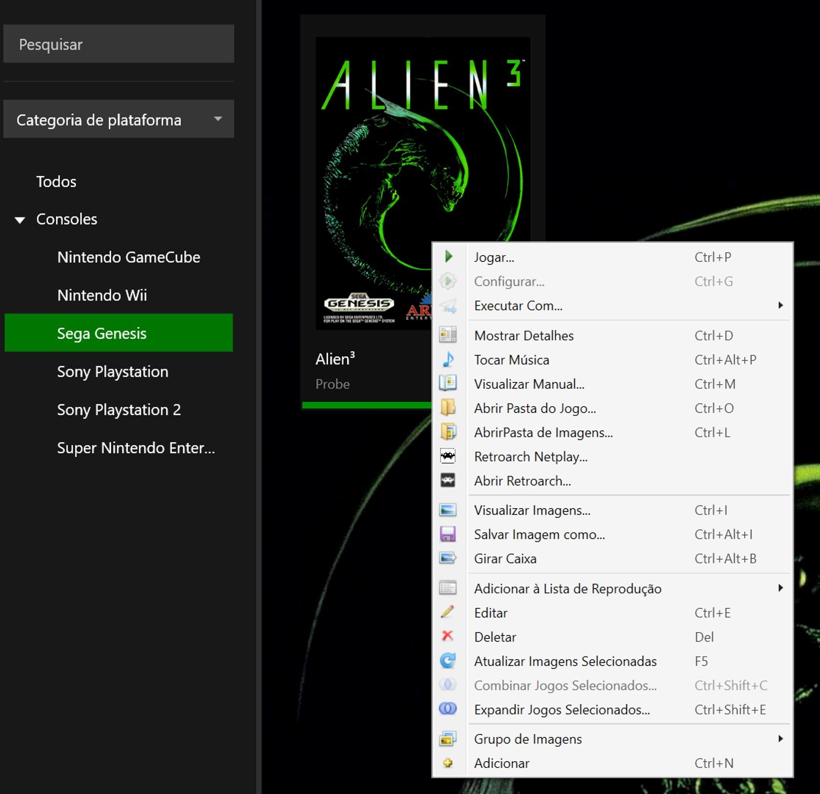This screenshot has width=820, height=794.
Task: Expand the Executar Com... submenu arrow
Action: 780,305
